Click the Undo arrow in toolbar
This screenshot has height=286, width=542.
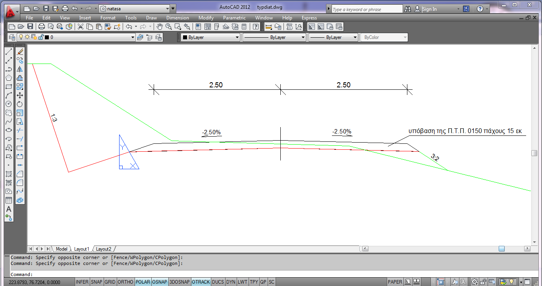coord(129,27)
